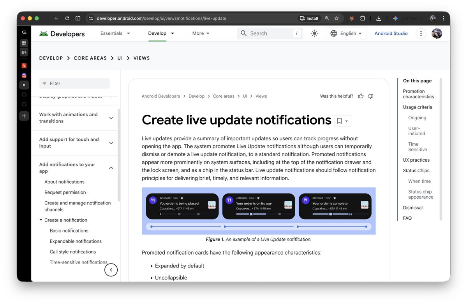Switch to the sidebar tab showing 103 badge
This screenshot has height=304, width=467.
pos(24,75)
